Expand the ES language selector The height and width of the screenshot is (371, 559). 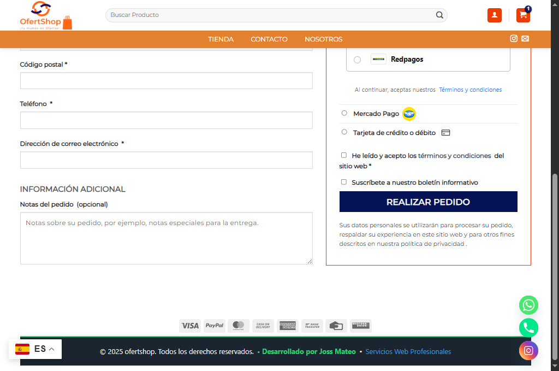[x=35, y=349]
